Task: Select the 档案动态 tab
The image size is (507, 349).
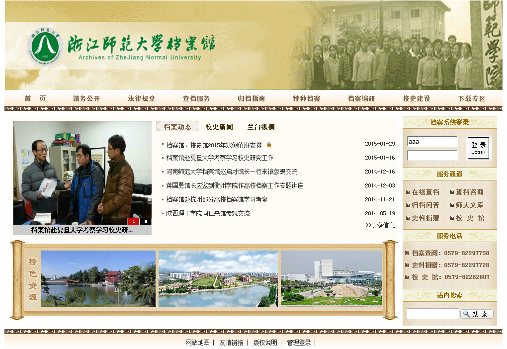Action: pos(177,127)
